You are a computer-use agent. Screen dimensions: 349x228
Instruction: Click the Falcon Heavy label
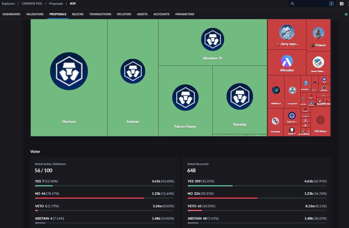pyautogui.click(x=185, y=127)
